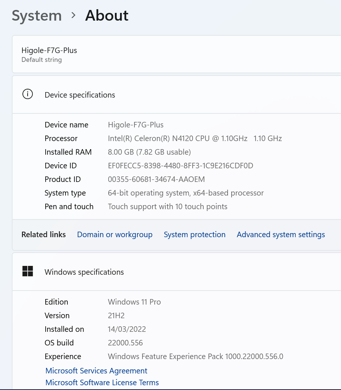Click the 'Device name' label
Viewport: 341px width, 390px height.
(x=66, y=125)
